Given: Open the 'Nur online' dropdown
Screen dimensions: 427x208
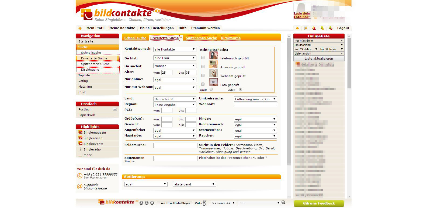Looking at the screenshot, I should point(175,80).
